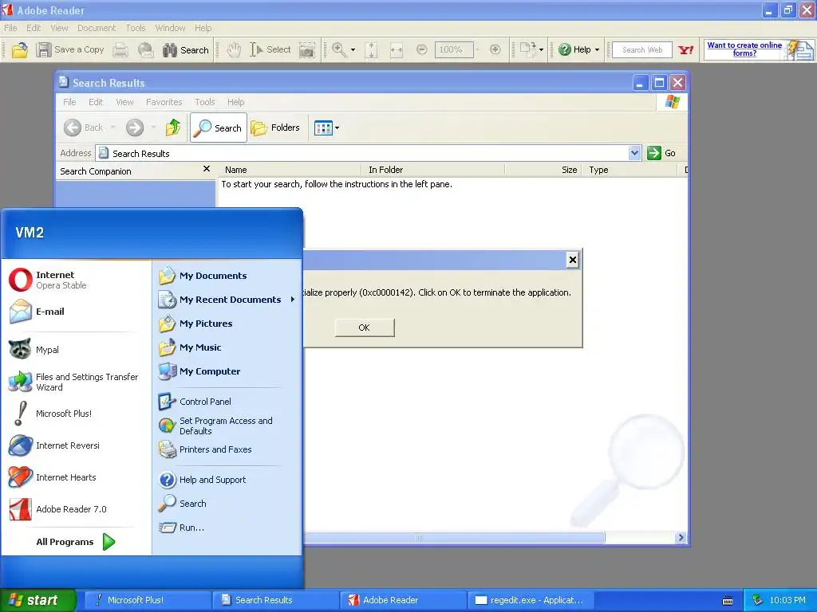Viewport: 817px width, 612px height.
Task: Open Adobe Reader File menu
Action: [x=10, y=28]
